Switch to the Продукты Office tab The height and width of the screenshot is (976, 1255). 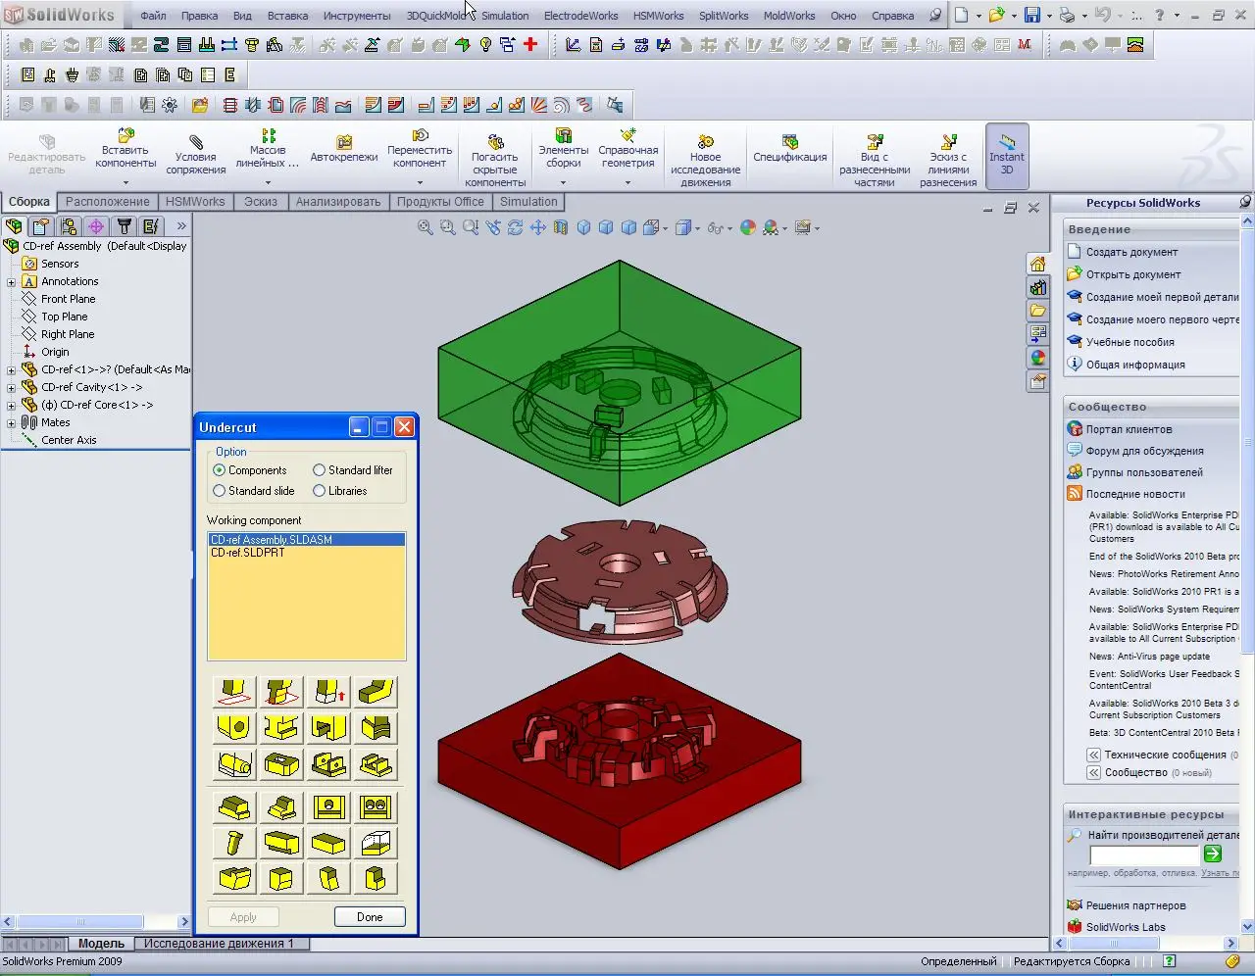pyautogui.click(x=440, y=202)
